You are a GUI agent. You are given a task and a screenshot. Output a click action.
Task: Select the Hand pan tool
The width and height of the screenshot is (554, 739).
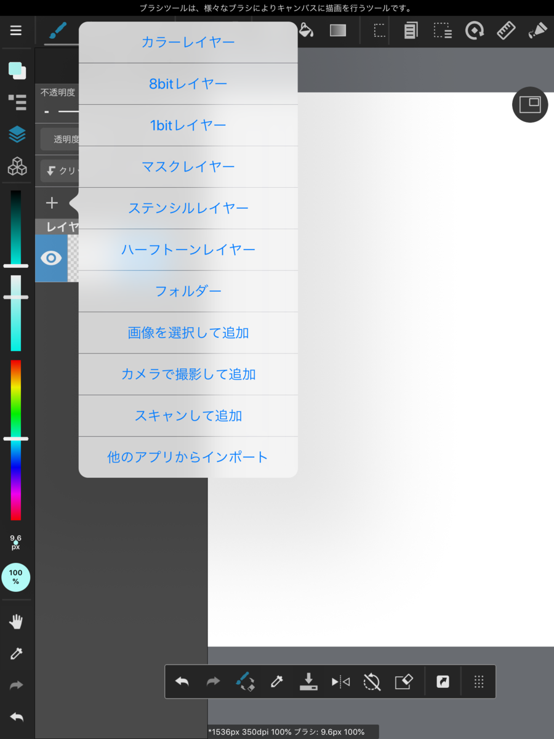point(16,622)
